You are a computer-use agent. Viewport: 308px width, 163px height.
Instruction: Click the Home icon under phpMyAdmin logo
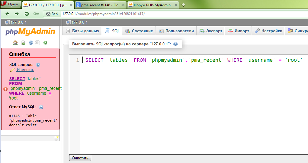coord(15,43)
